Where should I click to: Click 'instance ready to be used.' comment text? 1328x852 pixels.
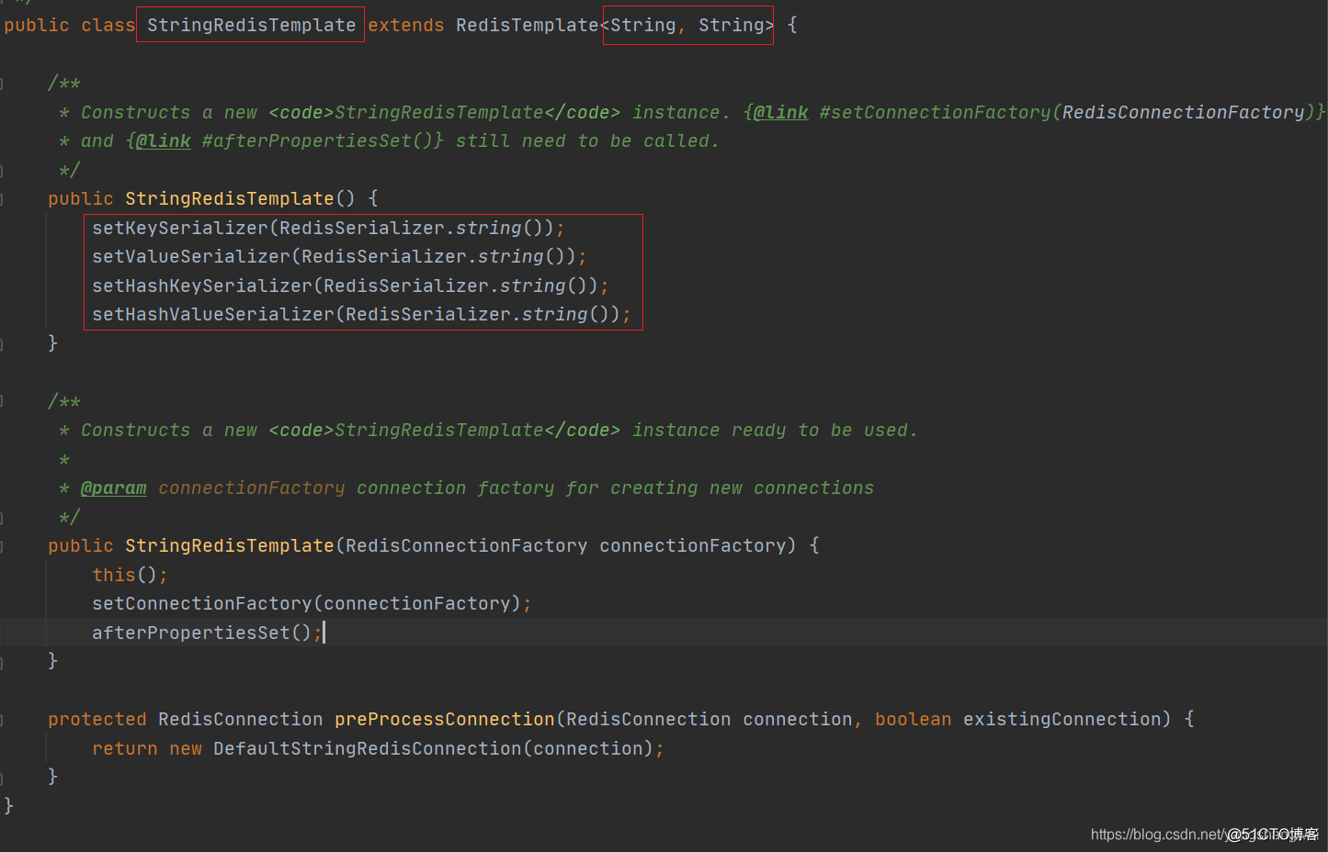pyautogui.click(x=775, y=430)
